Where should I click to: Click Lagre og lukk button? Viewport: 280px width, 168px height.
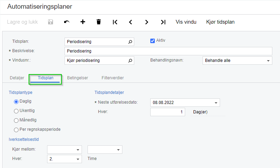(22, 22)
